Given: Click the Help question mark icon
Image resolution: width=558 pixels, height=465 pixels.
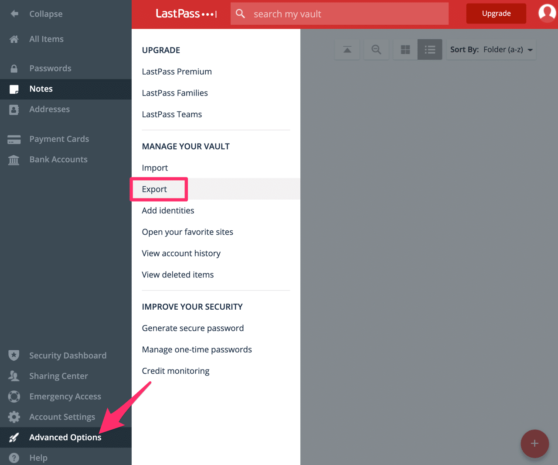Looking at the screenshot, I should [14, 458].
